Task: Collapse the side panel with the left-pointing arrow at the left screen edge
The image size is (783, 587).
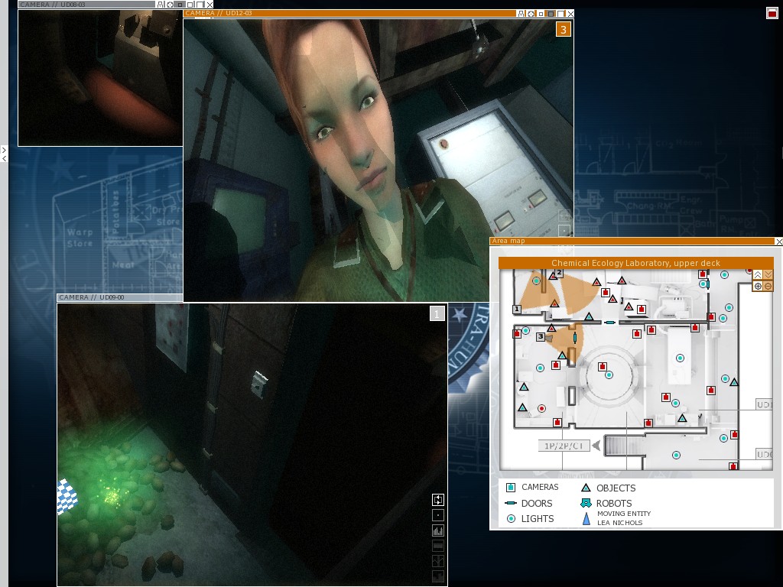Action: pyautogui.click(x=4, y=158)
